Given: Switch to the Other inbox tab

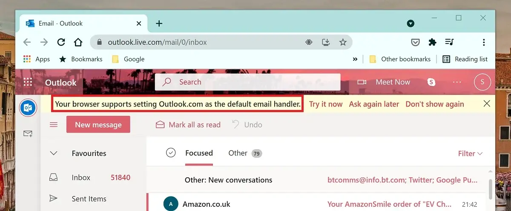Looking at the screenshot, I should [x=238, y=153].
